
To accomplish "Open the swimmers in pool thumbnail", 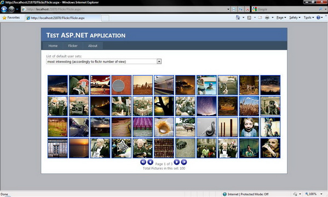I will point(206,85).
